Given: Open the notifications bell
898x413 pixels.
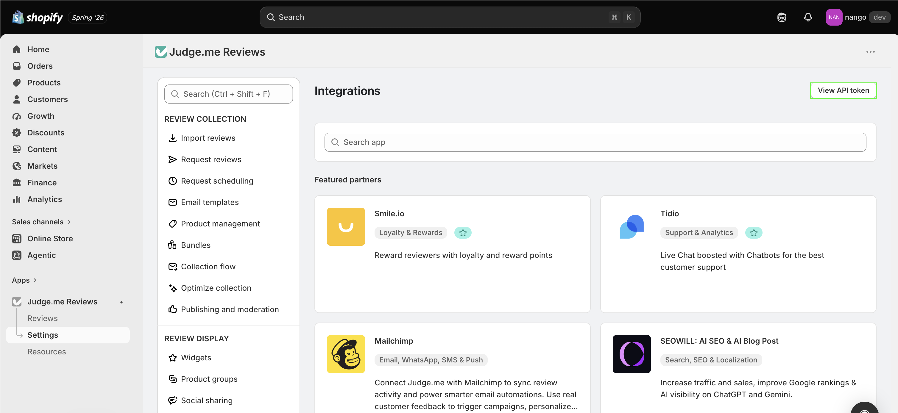Looking at the screenshot, I should pyautogui.click(x=808, y=18).
